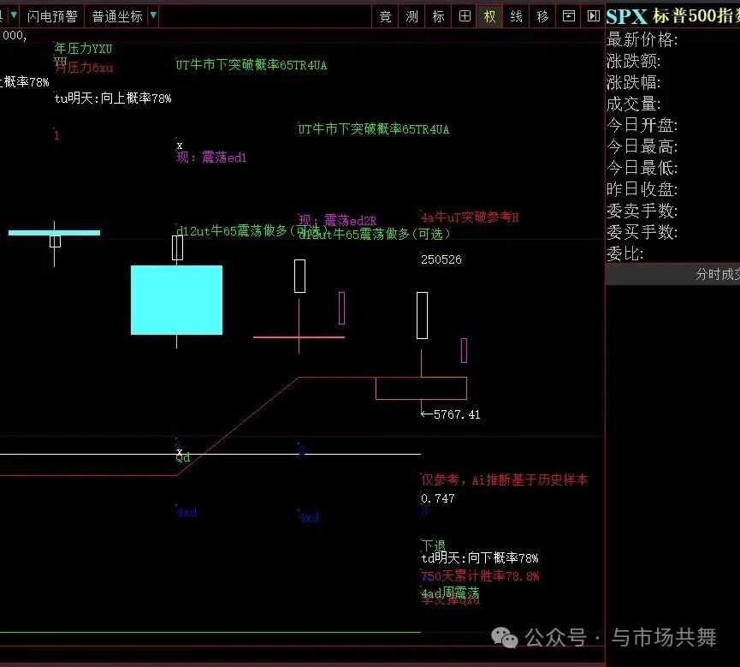Viewport: 740px width, 667px height.
Task: Click the 0.747 value on chart
Action: 438,498
